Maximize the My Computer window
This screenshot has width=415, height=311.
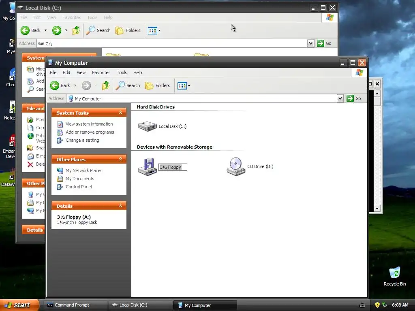(x=353, y=63)
